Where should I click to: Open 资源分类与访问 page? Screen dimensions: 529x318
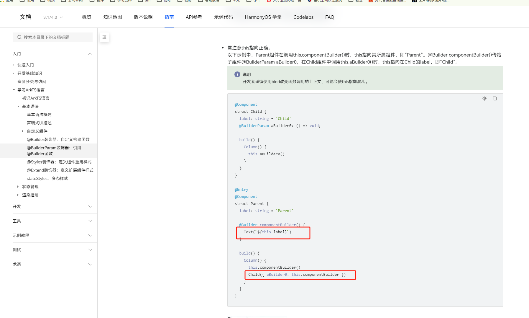(32, 81)
